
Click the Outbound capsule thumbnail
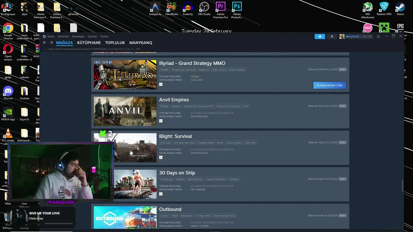[125, 217]
